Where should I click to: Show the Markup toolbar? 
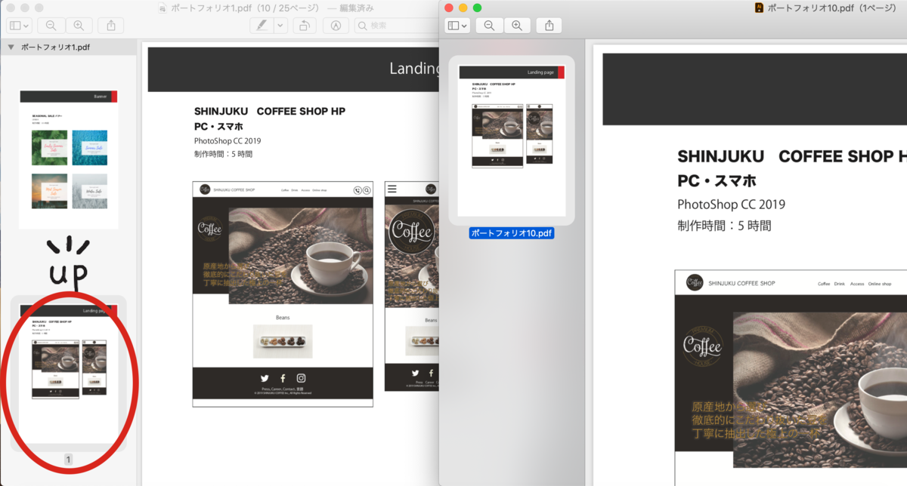pyautogui.click(x=336, y=26)
